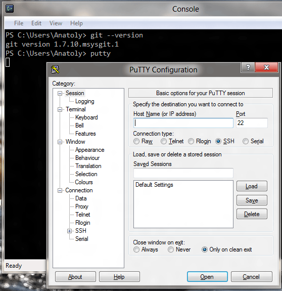Click the Save session button
Image resolution: width=282 pixels, height=291 pixels.
252,200
